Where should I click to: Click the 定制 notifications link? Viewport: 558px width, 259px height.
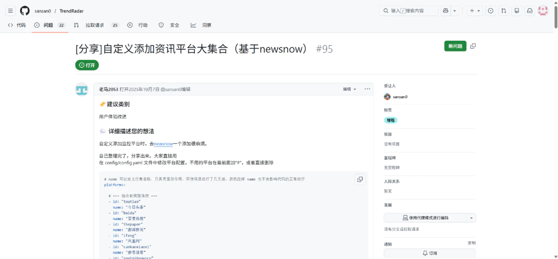[x=471, y=243]
